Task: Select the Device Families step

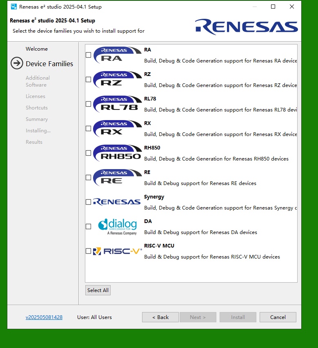Action: pyautogui.click(x=49, y=64)
